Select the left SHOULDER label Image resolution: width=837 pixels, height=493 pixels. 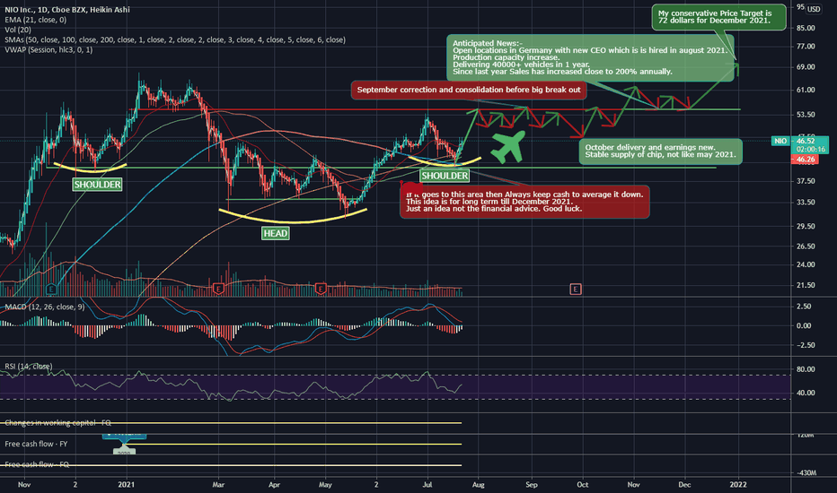pos(97,185)
